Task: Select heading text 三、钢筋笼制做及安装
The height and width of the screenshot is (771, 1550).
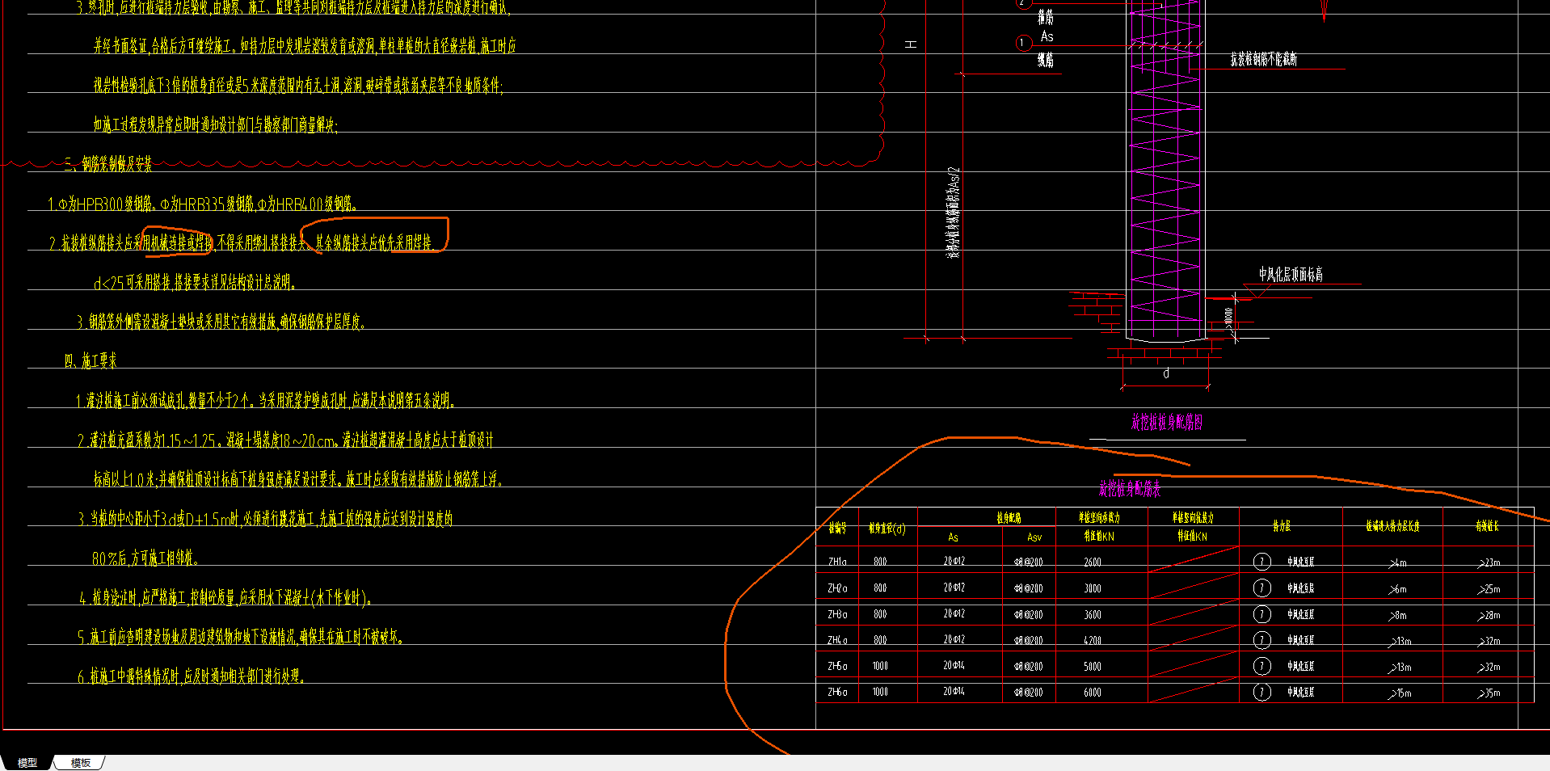Action: tap(108, 164)
